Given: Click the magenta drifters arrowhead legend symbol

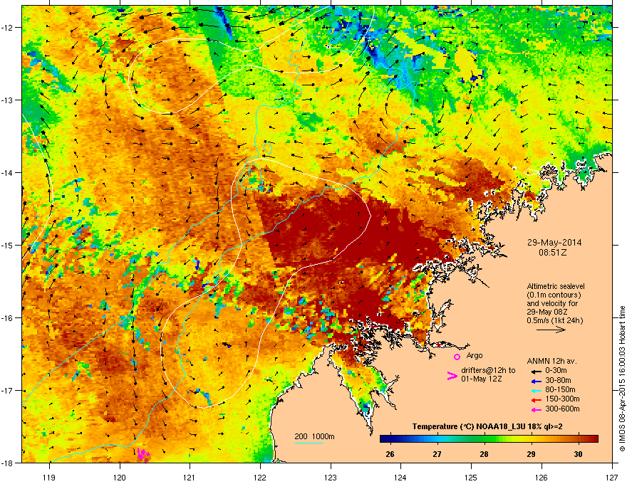Looking at the screenshot, I should pyautogui.click(x=452, y=376).
